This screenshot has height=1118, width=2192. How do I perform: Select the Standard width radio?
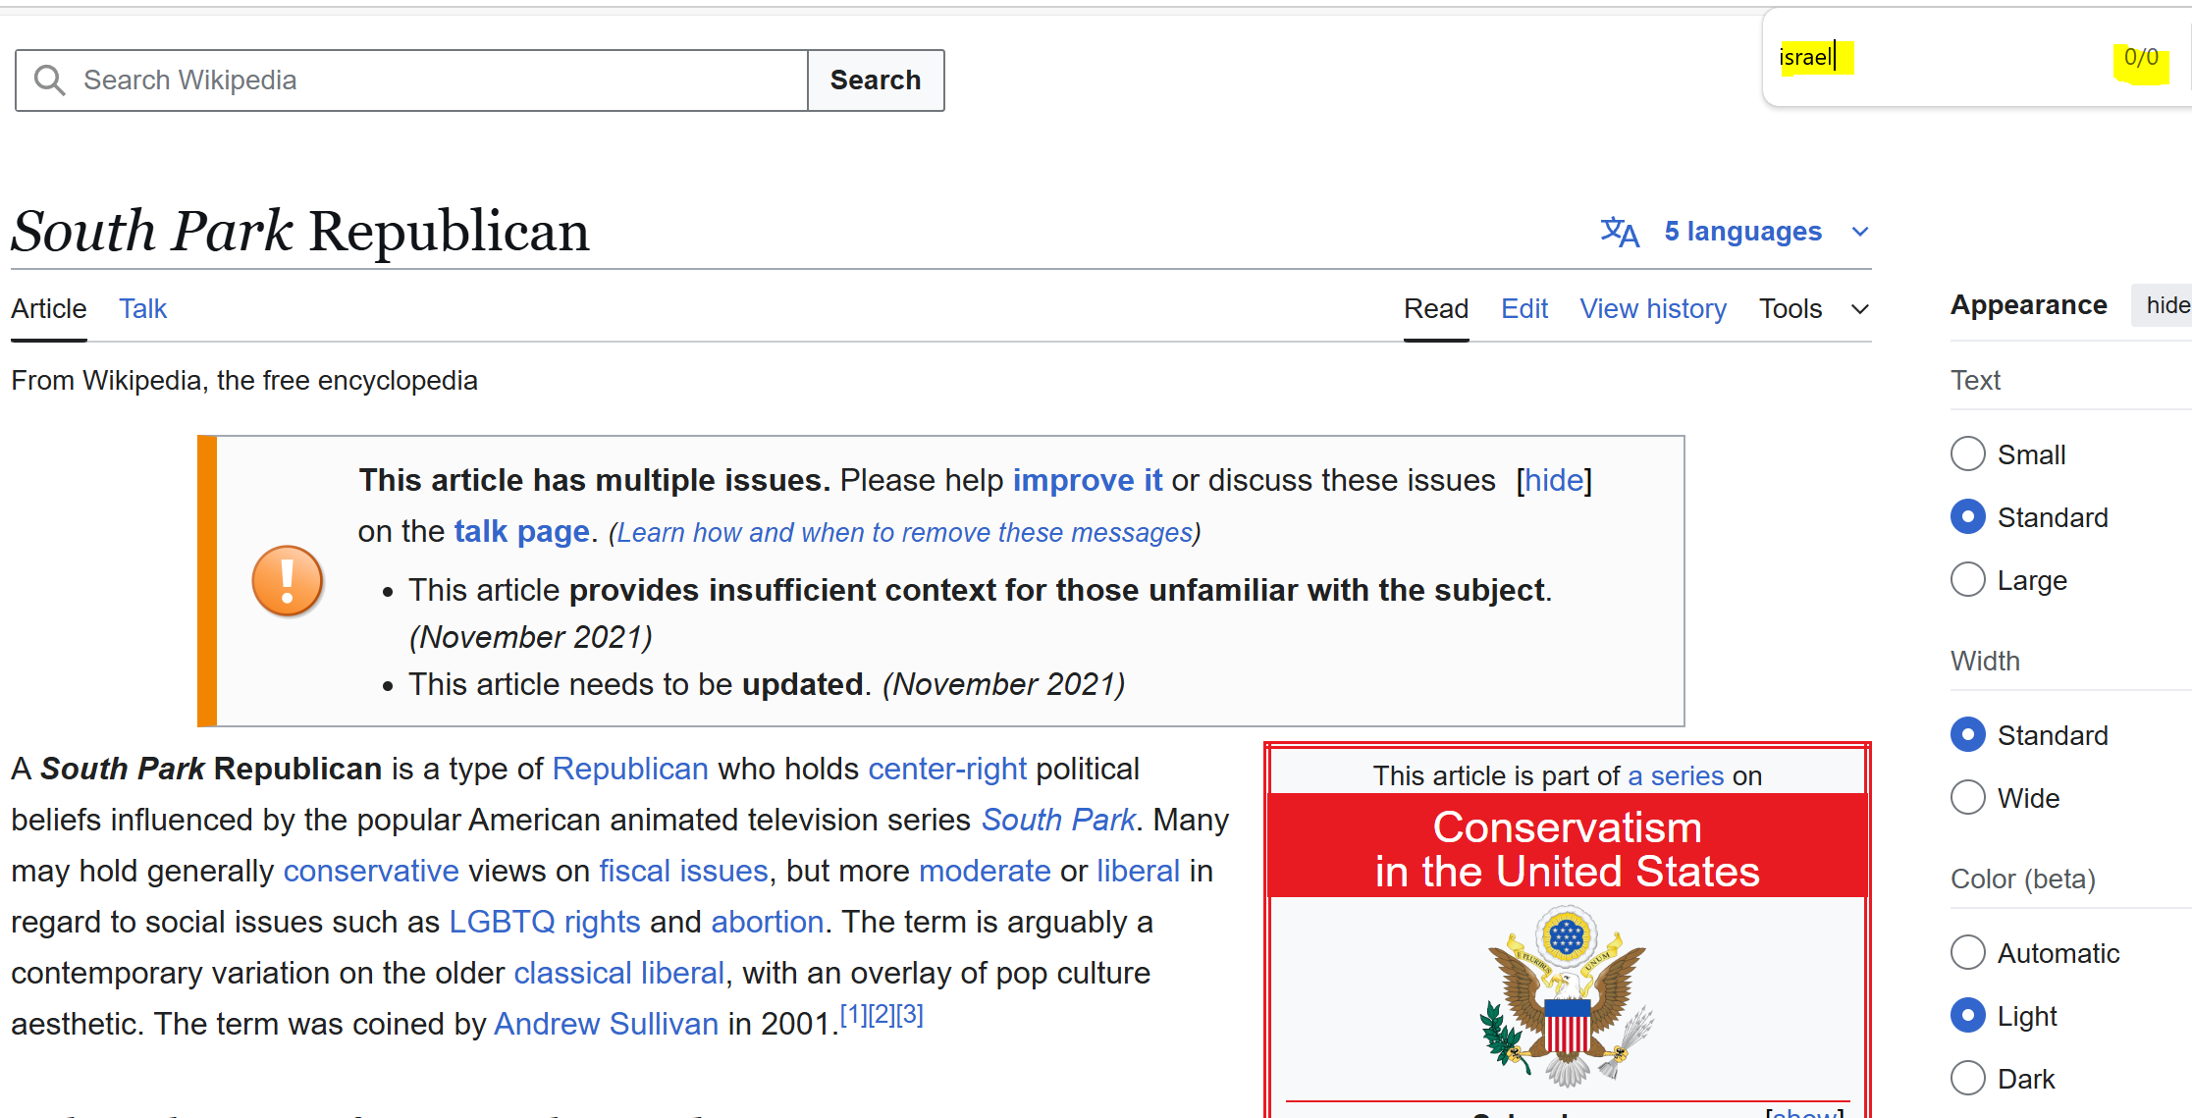1967,734
